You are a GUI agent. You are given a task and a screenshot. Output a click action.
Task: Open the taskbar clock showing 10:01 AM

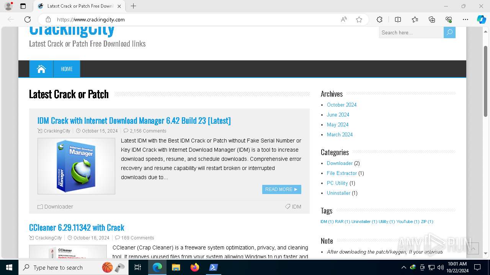457,267
